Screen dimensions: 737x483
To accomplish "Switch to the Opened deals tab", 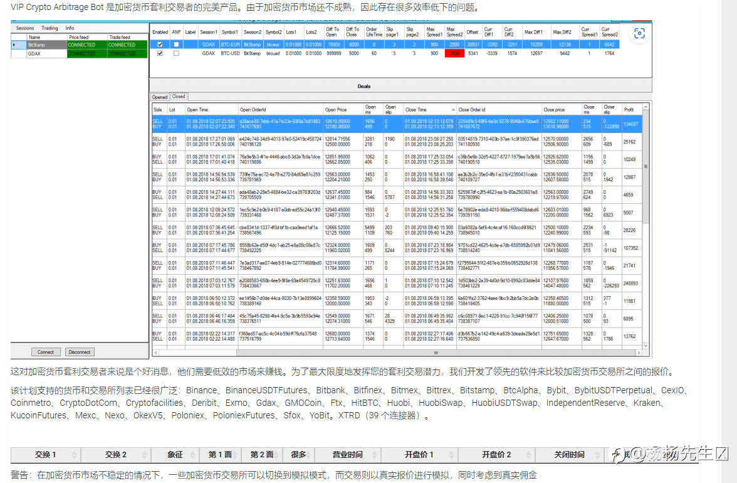I will click(159, 97).
